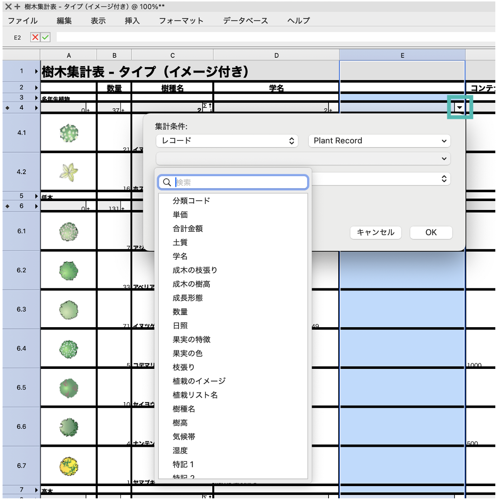Click the magnifier icon in the search box
This screenshot has height=500, width=497.
tap(167, 182)
